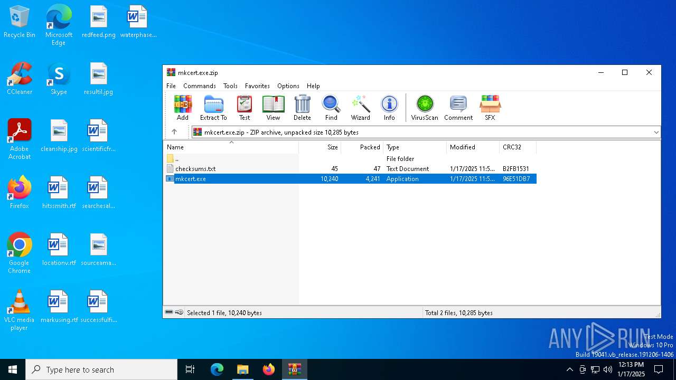
Task: Sort by Modified column header
Action: [473, 147]
